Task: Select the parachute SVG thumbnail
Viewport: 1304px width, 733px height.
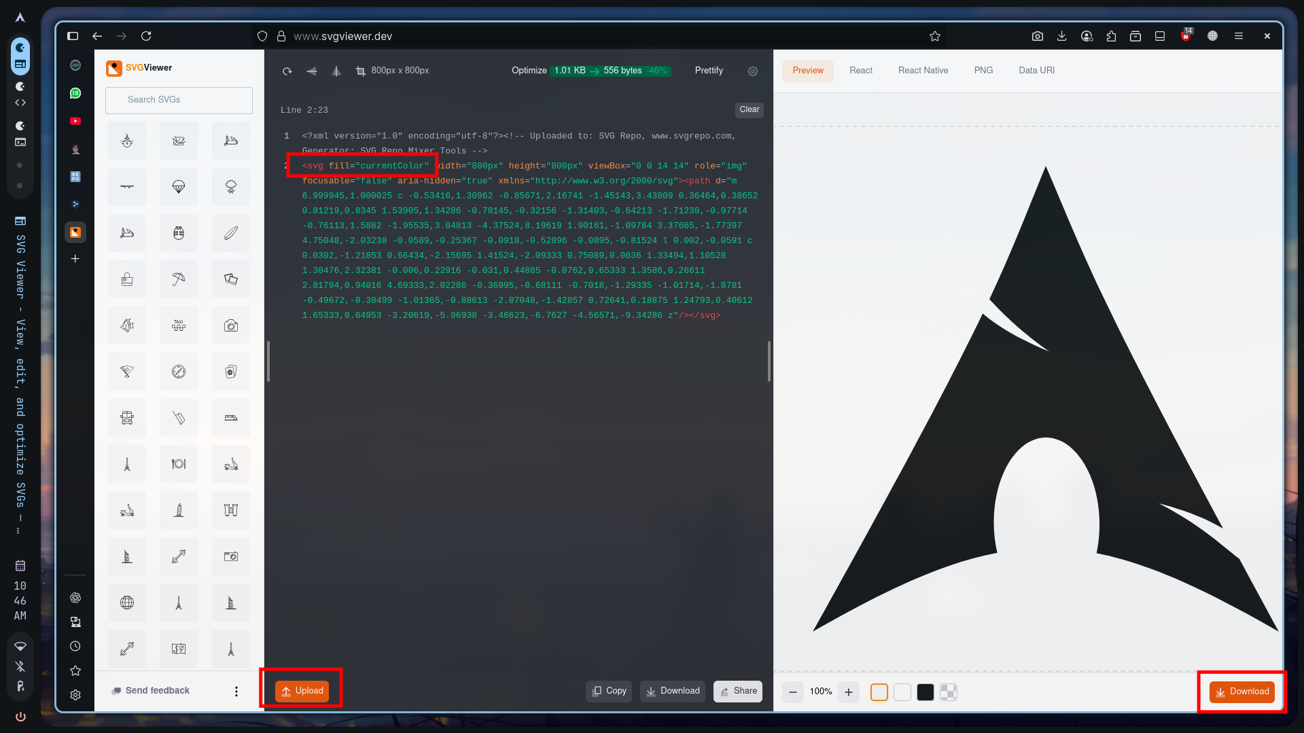Action: coord(179,187)
